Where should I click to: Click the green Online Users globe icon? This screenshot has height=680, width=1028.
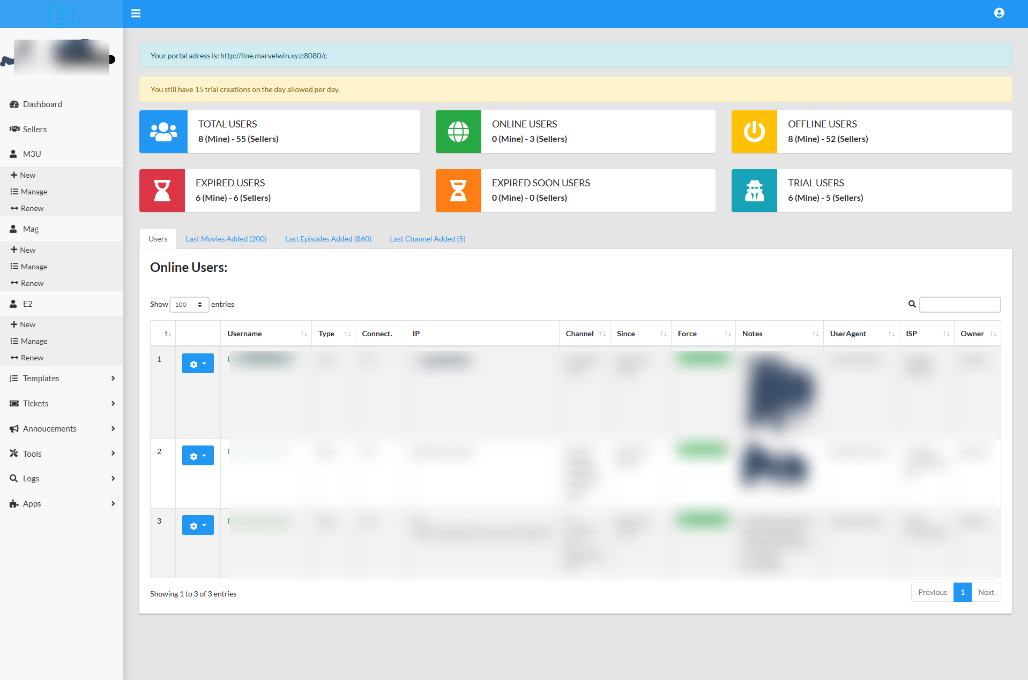[x=458, y=132]
